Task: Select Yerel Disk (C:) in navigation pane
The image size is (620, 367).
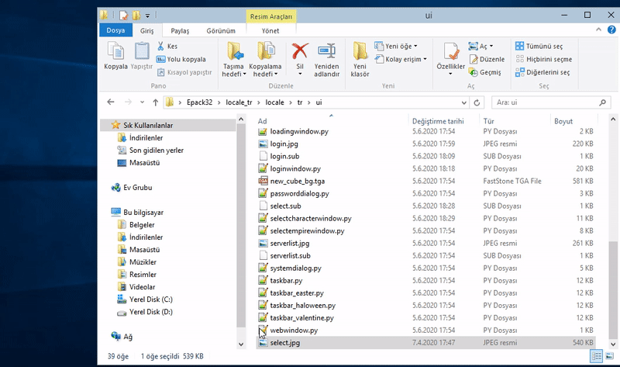Action: 151,299
